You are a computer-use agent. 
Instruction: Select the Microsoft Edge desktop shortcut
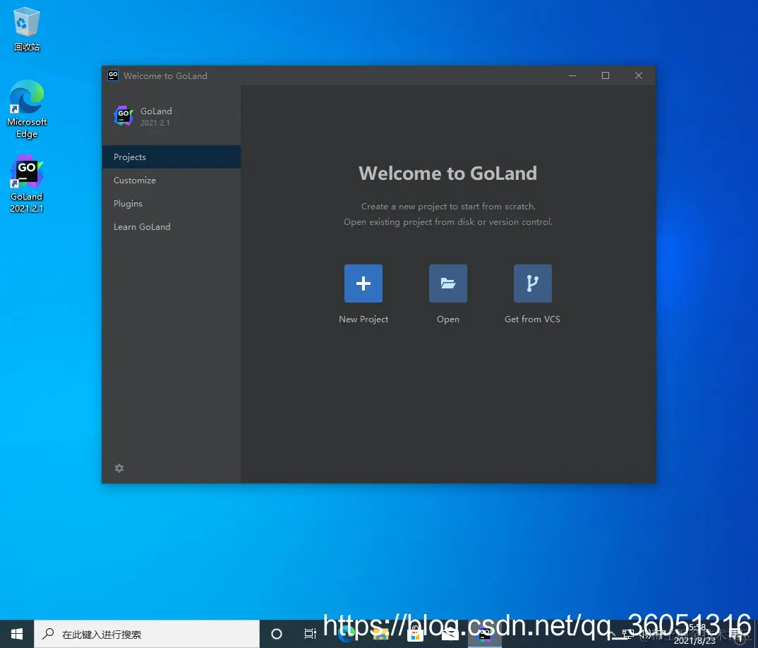[x=27, y=109]
